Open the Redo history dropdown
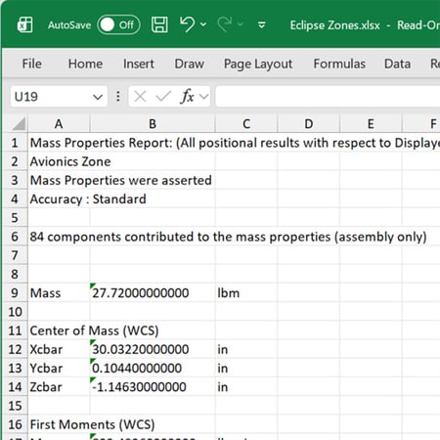This screenshot has width=440, height=440. (x=241, y=24)
